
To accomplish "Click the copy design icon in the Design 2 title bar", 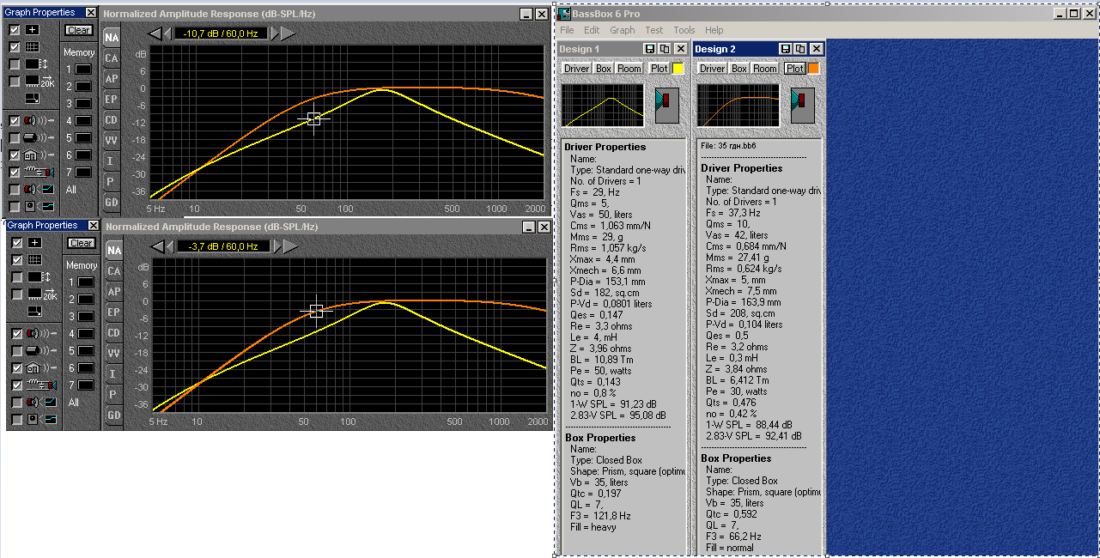I will click(x=800, y=49).
